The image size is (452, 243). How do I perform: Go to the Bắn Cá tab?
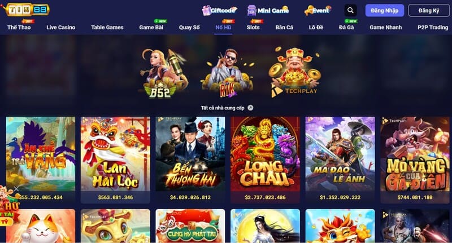284,27
